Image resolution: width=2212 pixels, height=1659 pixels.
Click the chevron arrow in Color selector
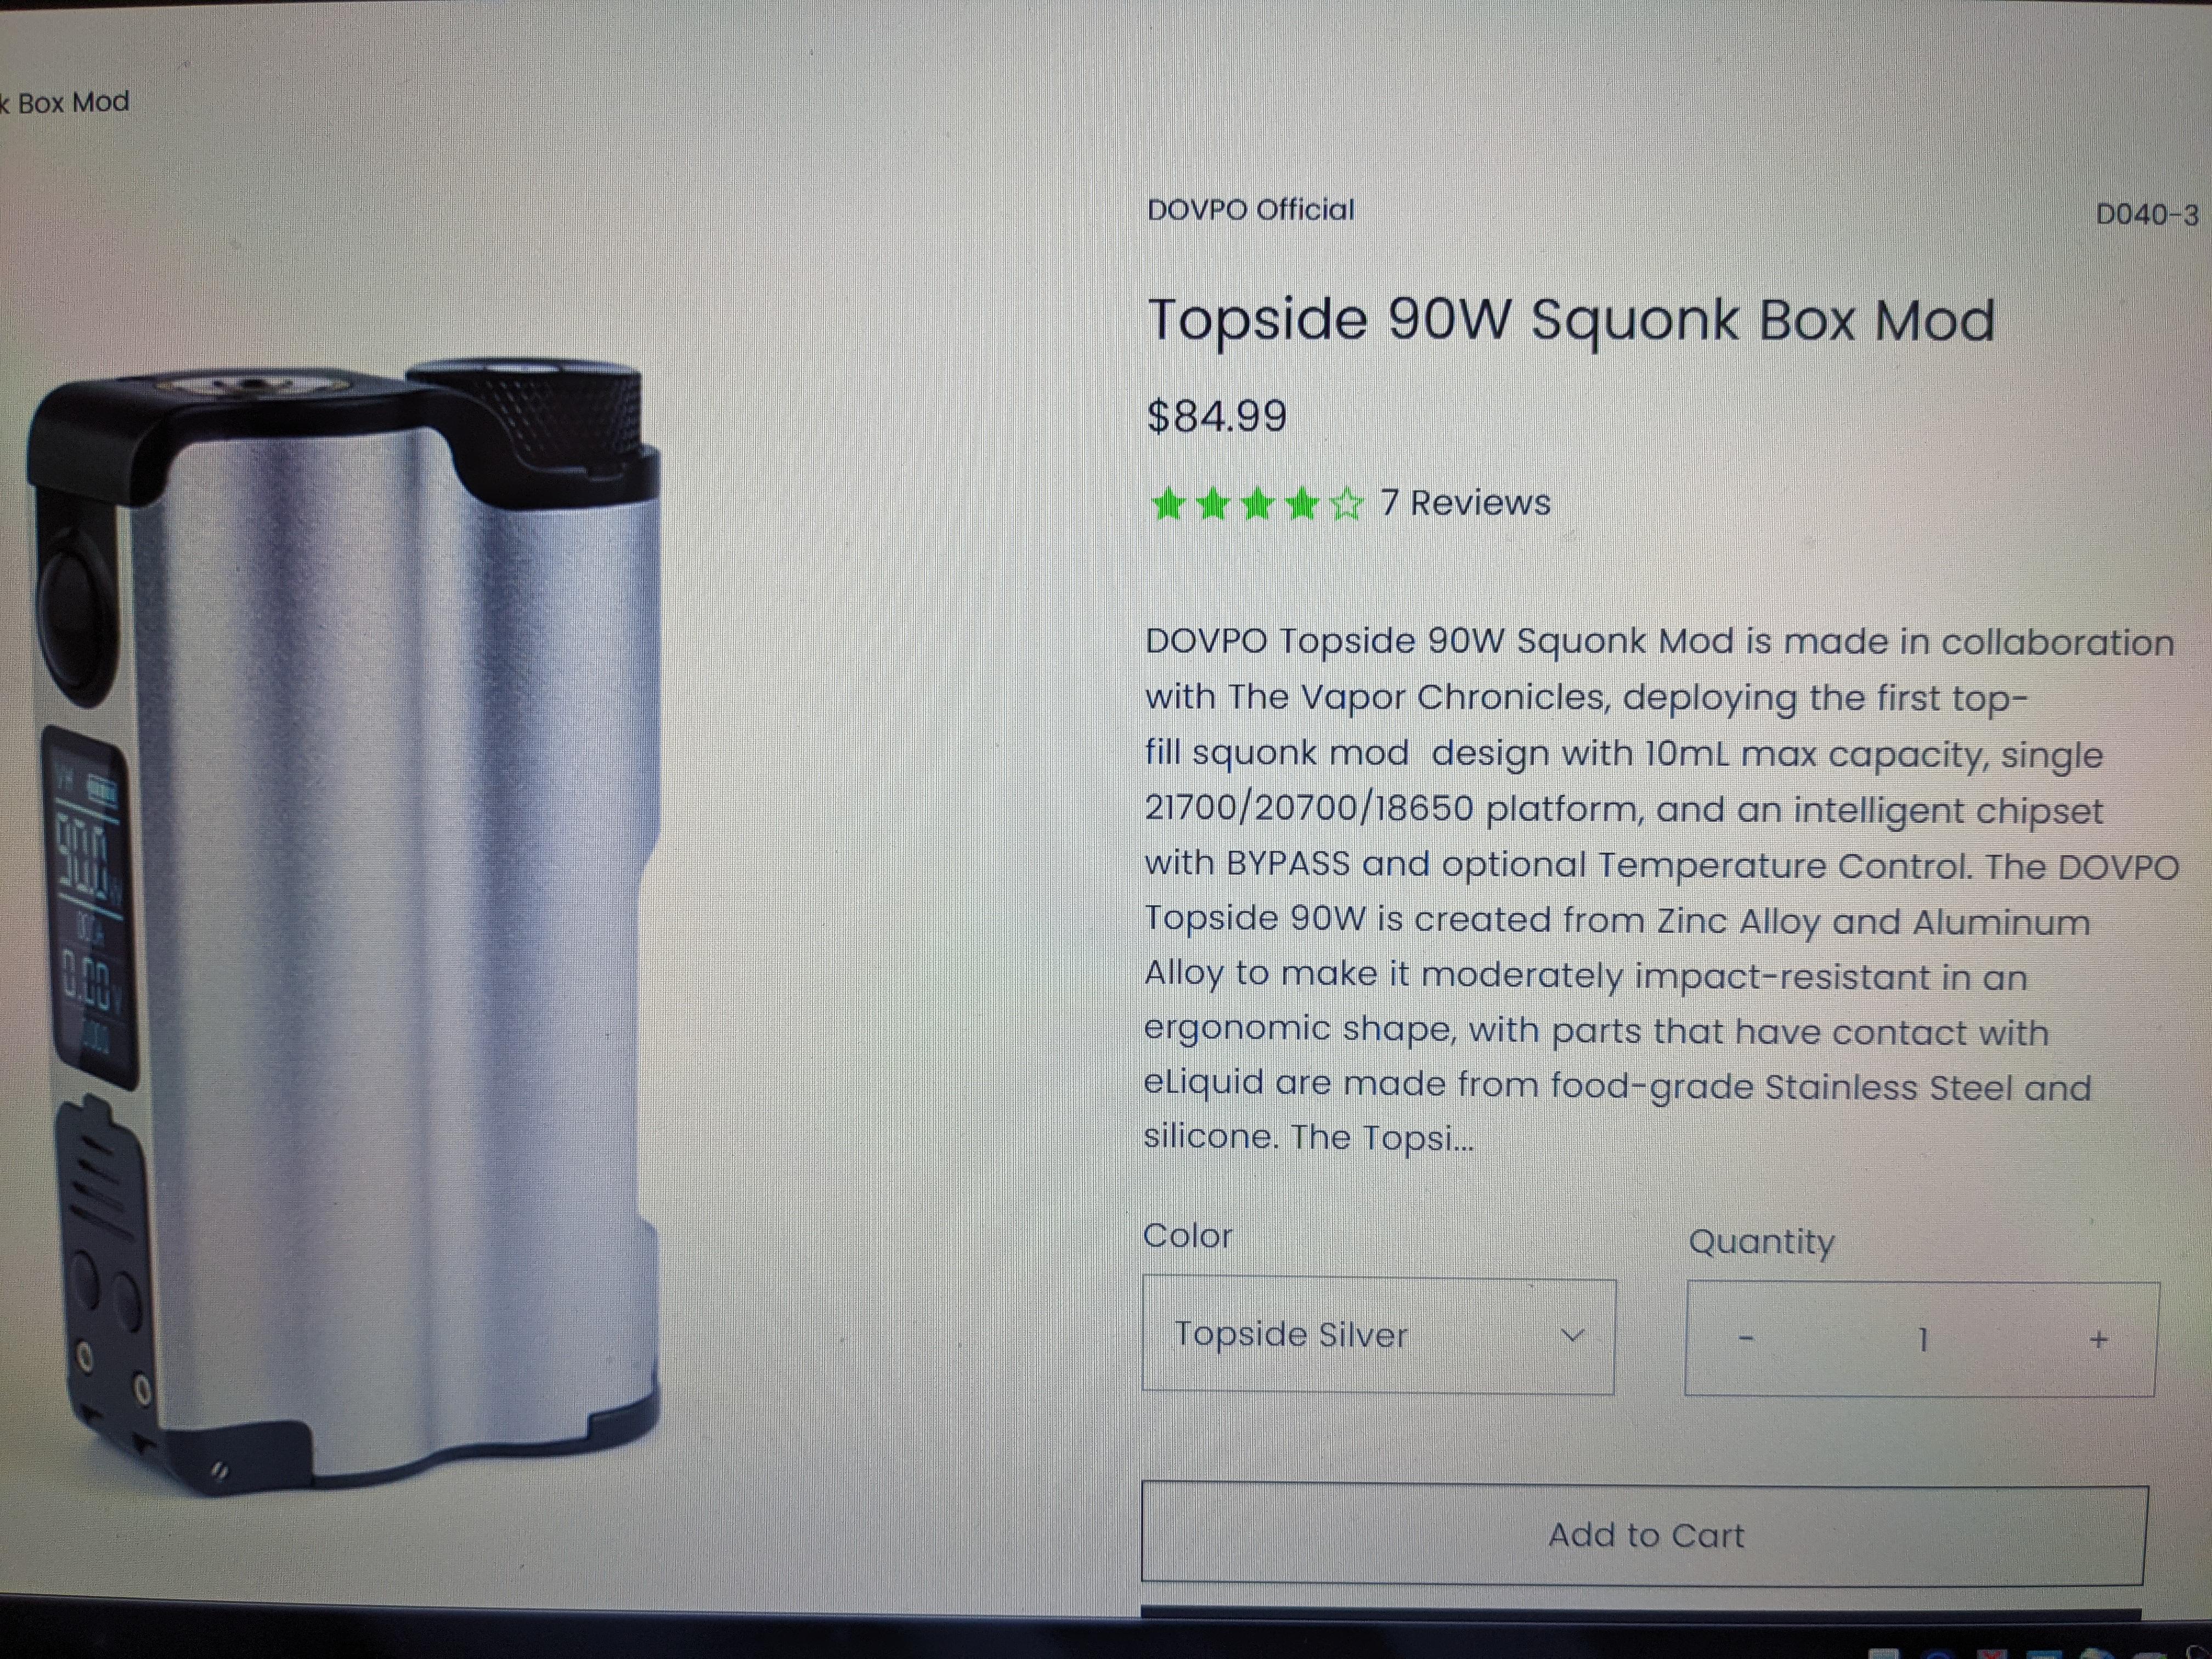click(1573, 1336)
